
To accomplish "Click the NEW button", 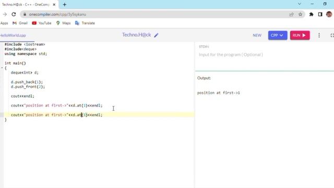I will [x=257, y=36].
